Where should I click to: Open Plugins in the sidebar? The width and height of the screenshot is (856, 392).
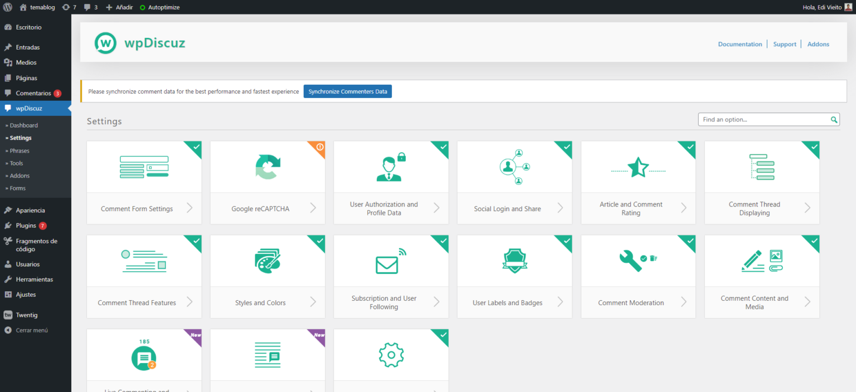[36, 226]
